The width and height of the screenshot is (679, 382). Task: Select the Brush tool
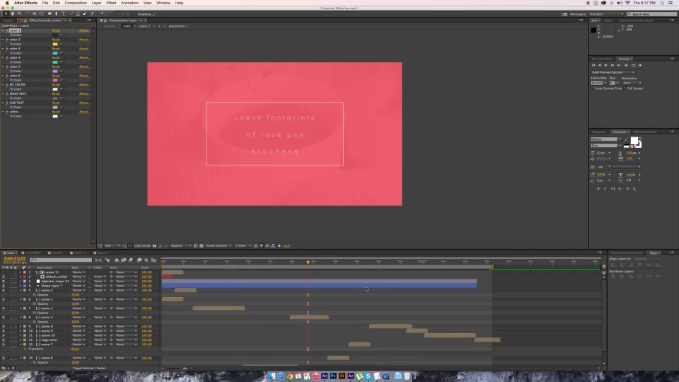(71, 14)
